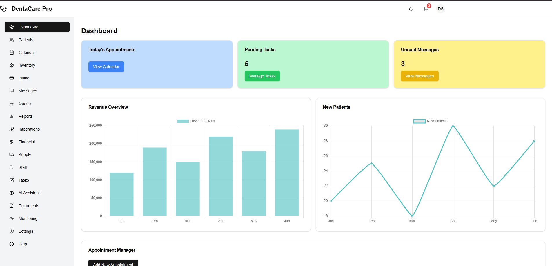
Task: Click the Apr data point on New Patients chart
Action: pos(453,126)
